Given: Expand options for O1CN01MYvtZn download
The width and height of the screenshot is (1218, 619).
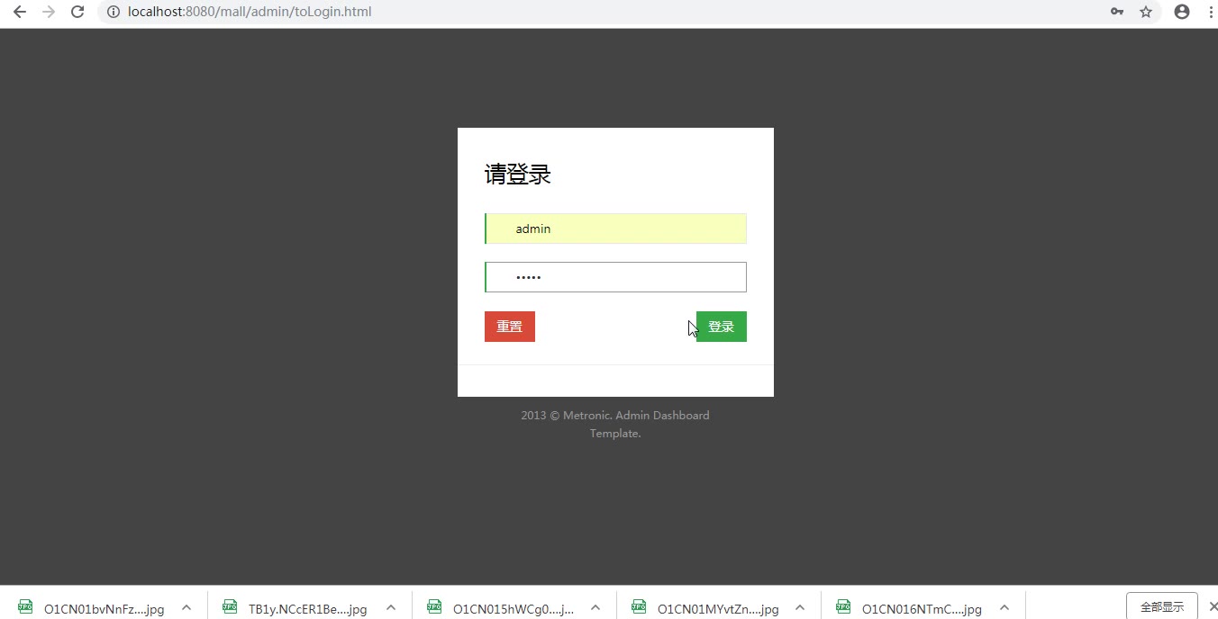Looking at the screenshot, I should pos(800,608).
